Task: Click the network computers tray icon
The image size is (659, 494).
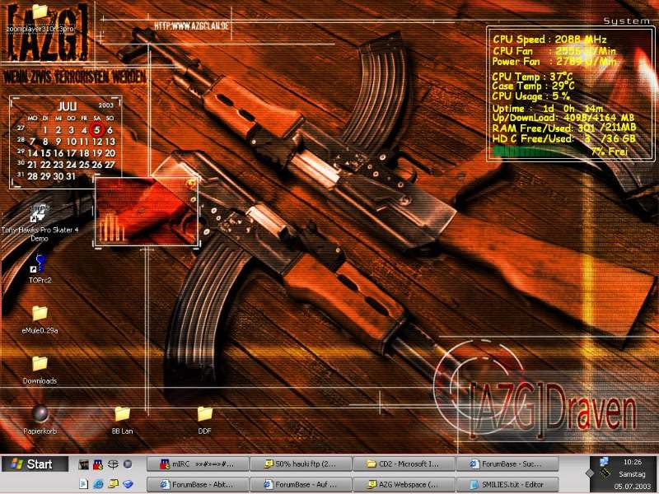Action: (x=605, y=462)
